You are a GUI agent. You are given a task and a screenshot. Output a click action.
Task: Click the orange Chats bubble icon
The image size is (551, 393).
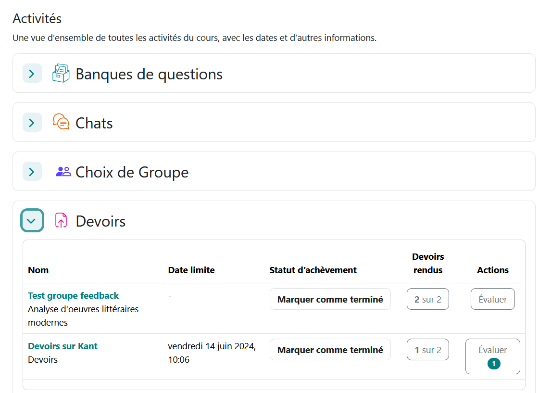pos(61,122)
